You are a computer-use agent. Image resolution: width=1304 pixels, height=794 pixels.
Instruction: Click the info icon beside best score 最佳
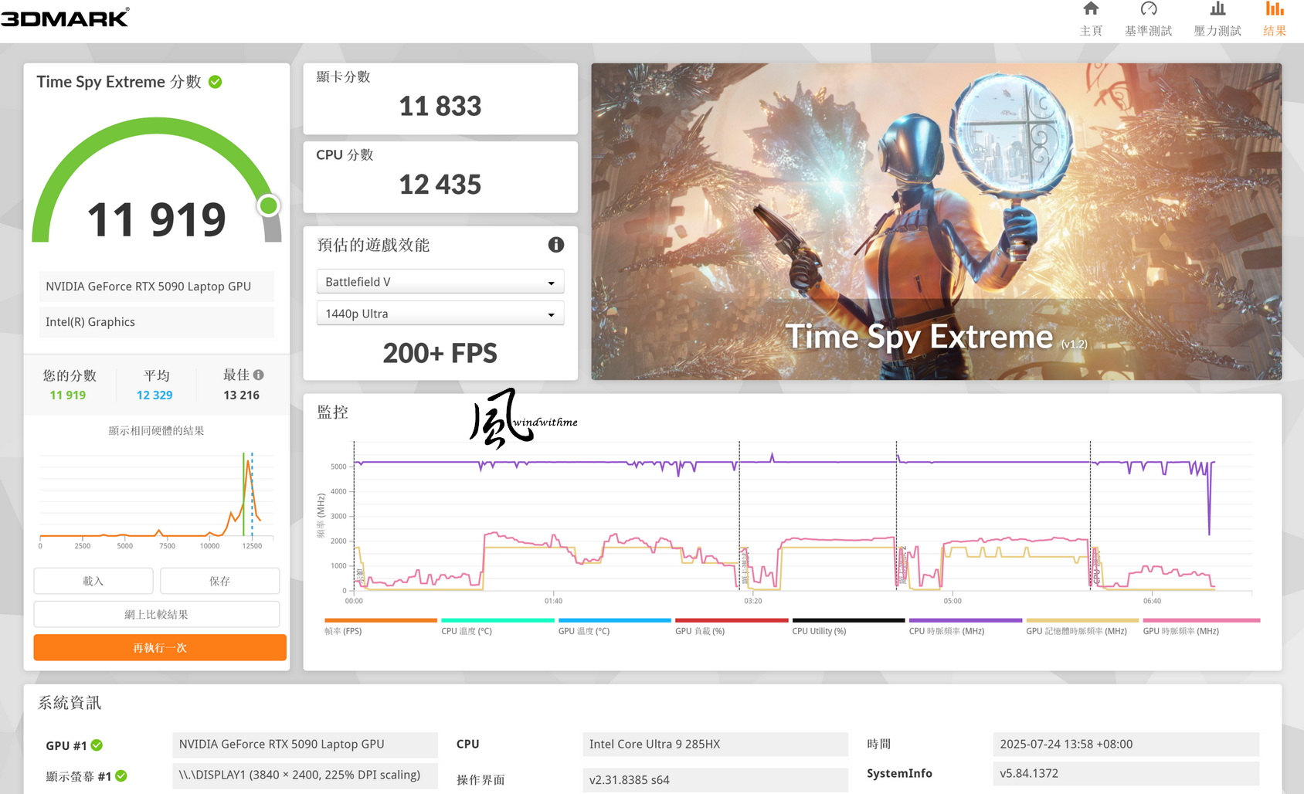pyautogui.click(x=259, y=375)
